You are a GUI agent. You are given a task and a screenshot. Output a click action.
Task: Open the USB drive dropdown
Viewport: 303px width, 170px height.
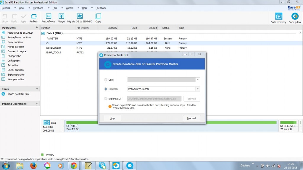198,80
